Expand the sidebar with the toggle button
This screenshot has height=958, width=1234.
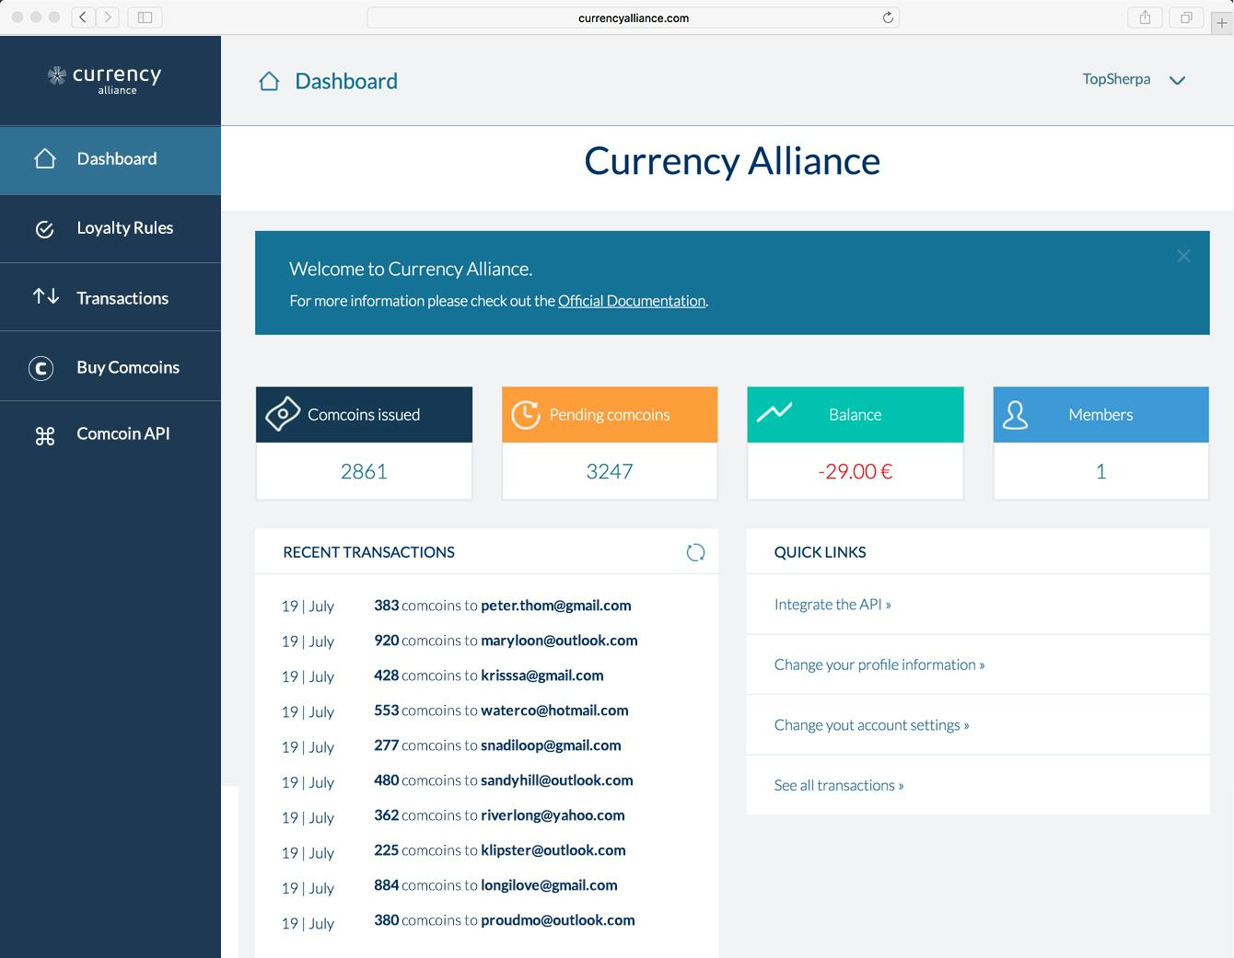click(145, 17)
